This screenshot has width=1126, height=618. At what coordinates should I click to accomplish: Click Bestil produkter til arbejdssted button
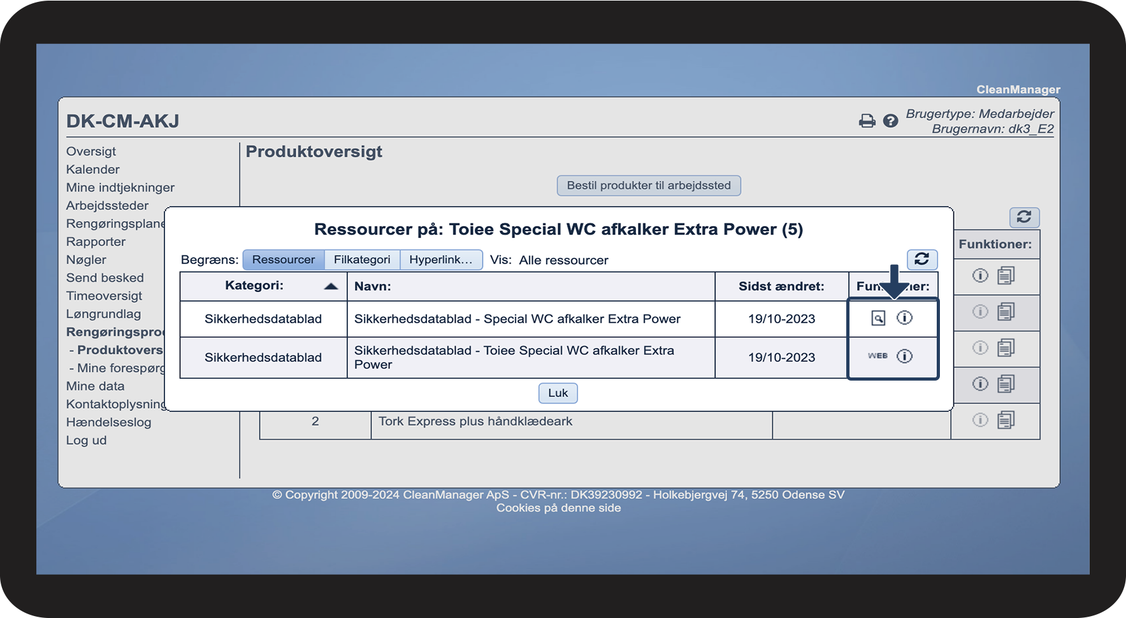pos(649,186)
